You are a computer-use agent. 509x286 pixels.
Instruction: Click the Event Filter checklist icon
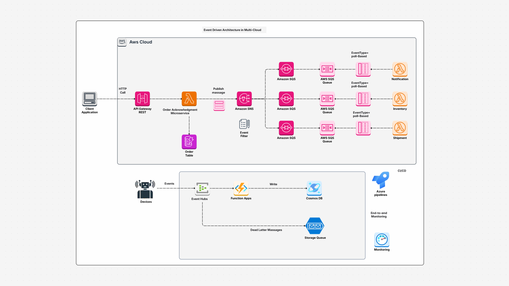pyautogui.click(x=244, y=124)
